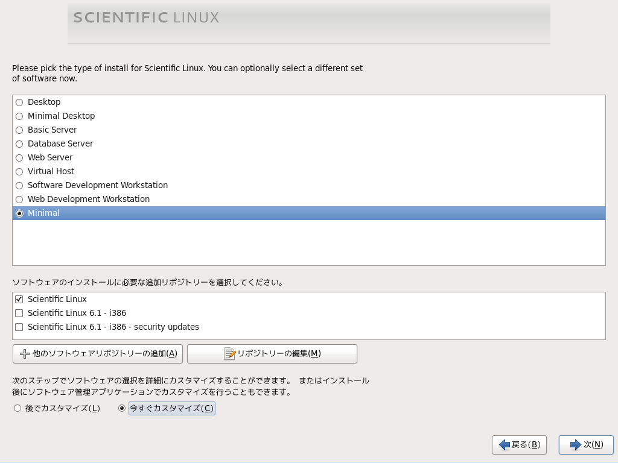Proceed with 次(N) button
Image resolution: width=618 pixels, height=463 pixels.
(x=586, y=445)
